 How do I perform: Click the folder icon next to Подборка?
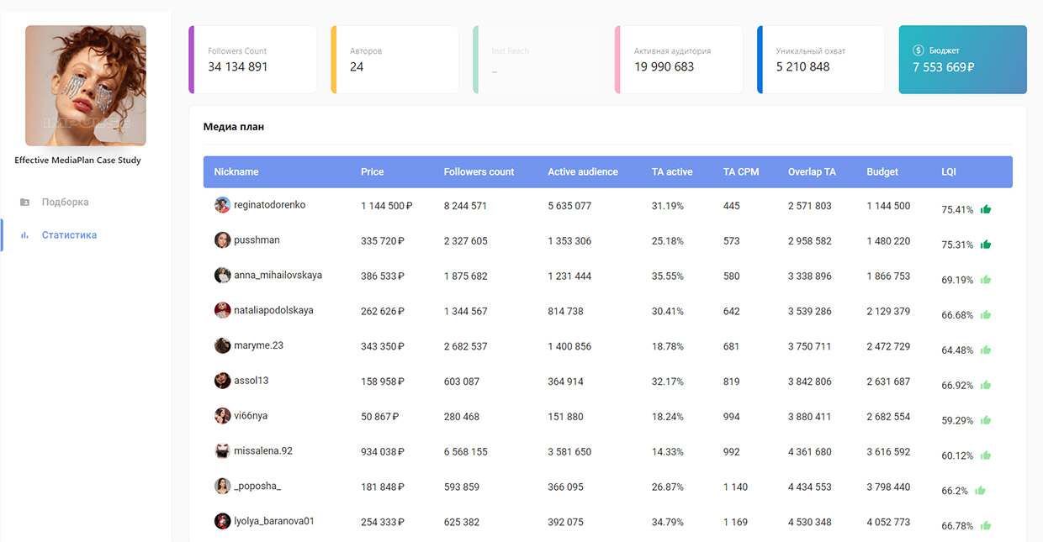pyautogui.click(x=24, y=203)
